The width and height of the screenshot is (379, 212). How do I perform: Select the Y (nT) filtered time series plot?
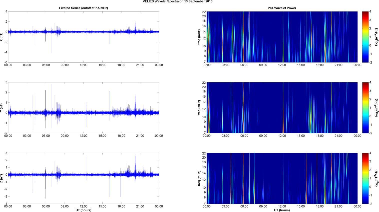tap(83, 108)
